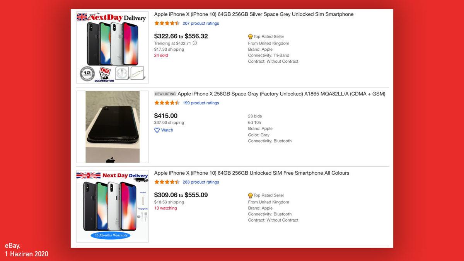Toggle the Watch heart on the $415.00 listing
The height and width of the screenshot is (261, 464).
(157, 130)
